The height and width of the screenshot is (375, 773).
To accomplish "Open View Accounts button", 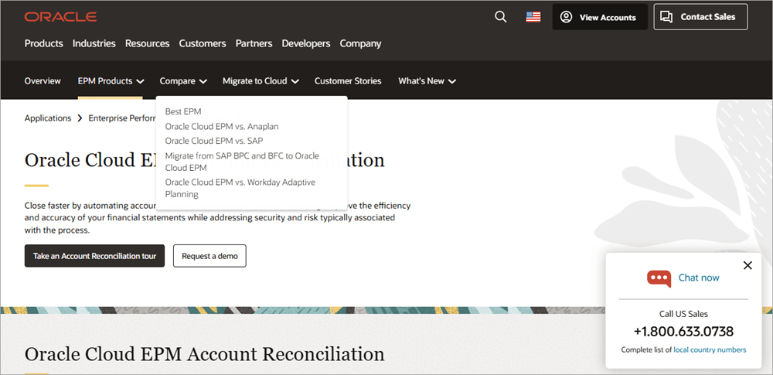I will 600,17.
